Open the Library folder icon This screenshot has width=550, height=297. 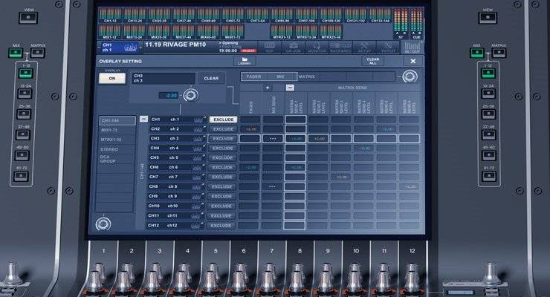[246, 61]
